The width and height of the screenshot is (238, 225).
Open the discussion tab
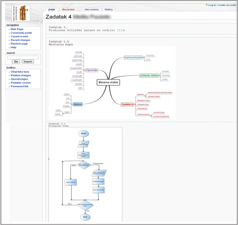68,10
